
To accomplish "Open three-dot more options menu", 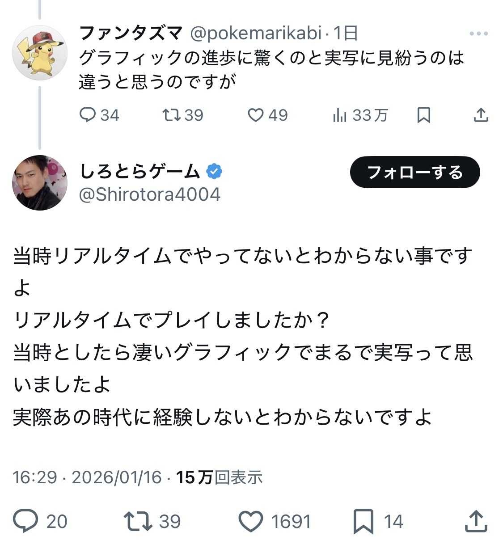I will pos(479,34).
